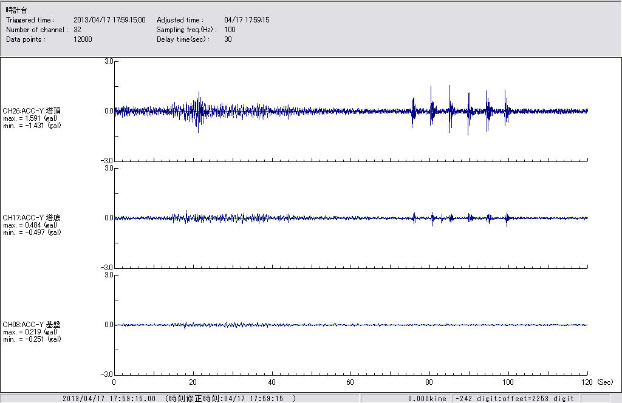Viewport: 622px width, 403px height.
Task: Click the Adjusted time value in header
Action: [246, 20]
